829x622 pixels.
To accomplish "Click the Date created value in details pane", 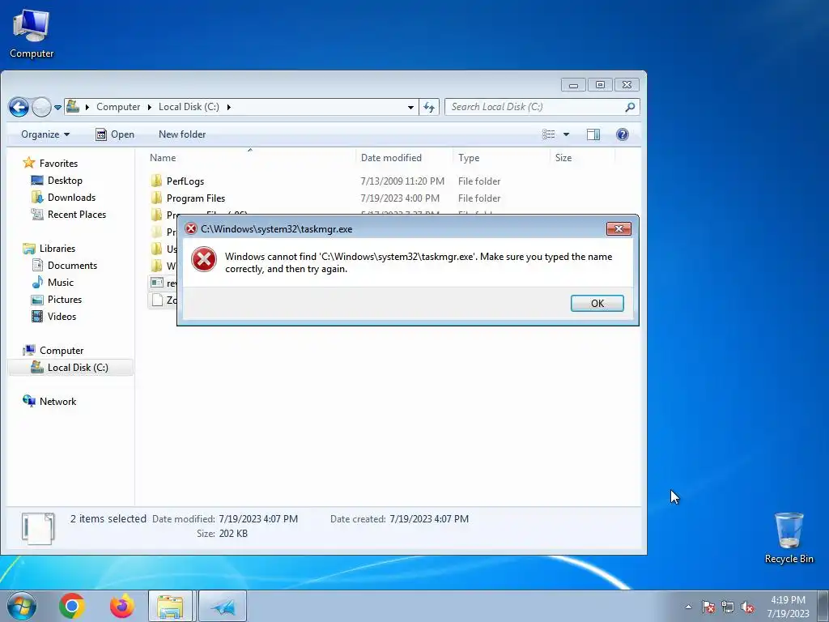I will 429,519.
